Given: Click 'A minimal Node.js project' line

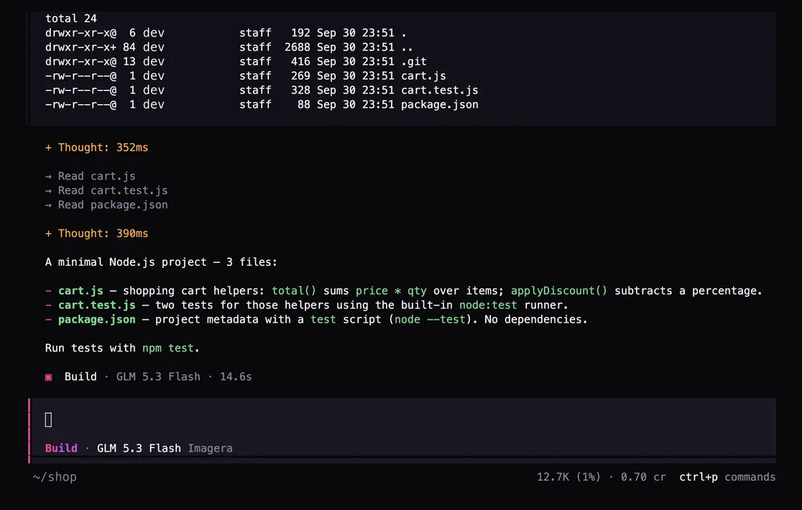Looking at the screenshot, I should [161, 262].
